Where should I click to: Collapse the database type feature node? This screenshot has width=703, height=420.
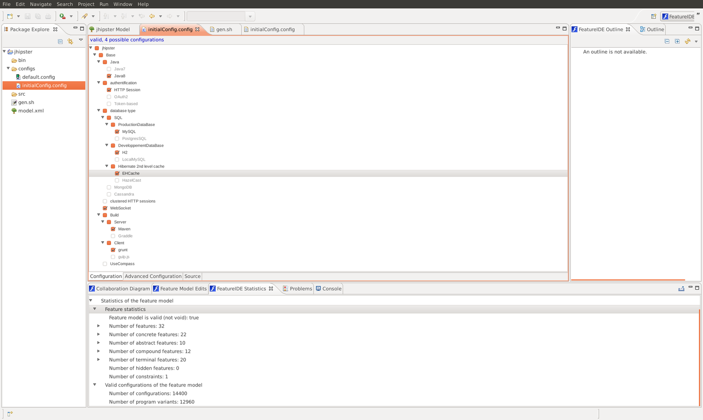point(99,111)
